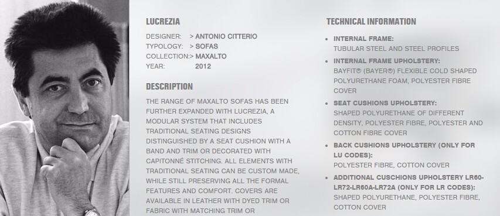The width and height of the screenshot is (500, 216).
Task: Click the designer portrait photo
Action: pos(64,108)
